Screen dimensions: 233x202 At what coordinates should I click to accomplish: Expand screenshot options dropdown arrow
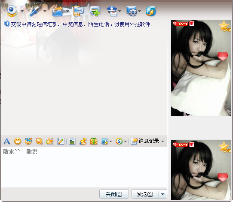[x=111, y=142]
